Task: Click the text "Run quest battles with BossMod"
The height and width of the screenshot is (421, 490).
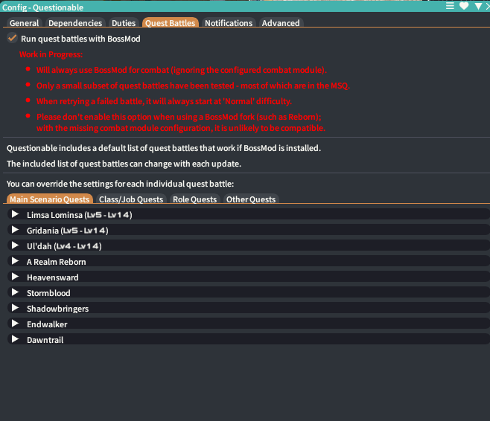Action: pyautogui.click(x=80, y=39)
